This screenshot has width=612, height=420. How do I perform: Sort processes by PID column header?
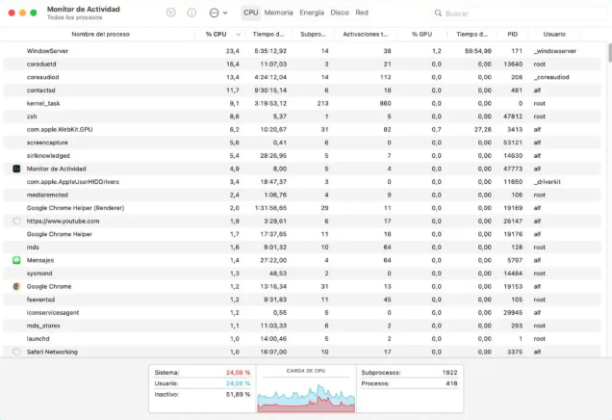point(512,34)
